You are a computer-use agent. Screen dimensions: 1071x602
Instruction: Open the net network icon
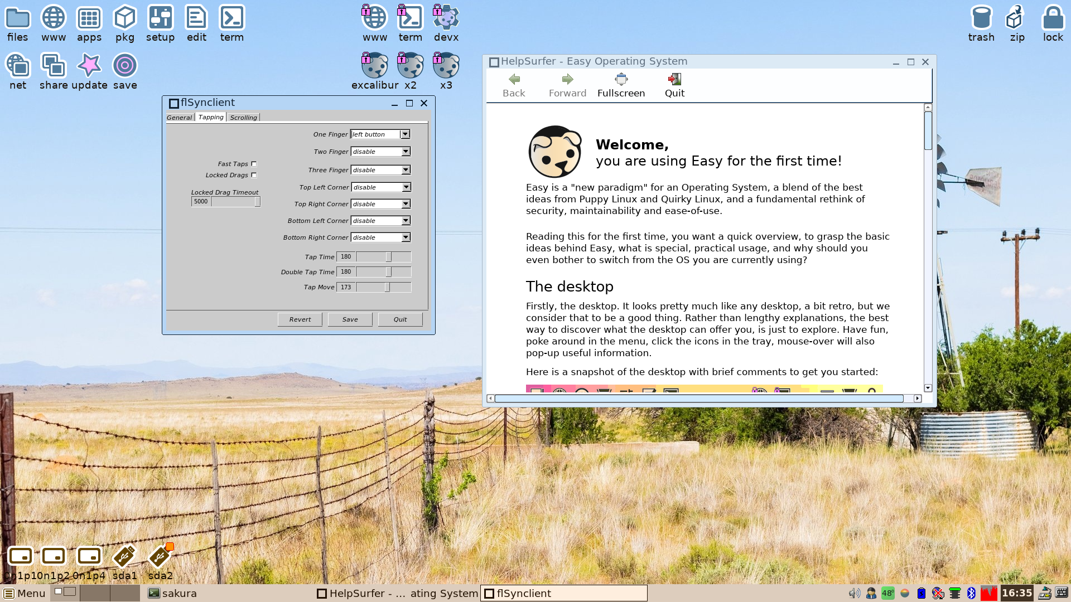pyautogui.click(x=18, y=71)
